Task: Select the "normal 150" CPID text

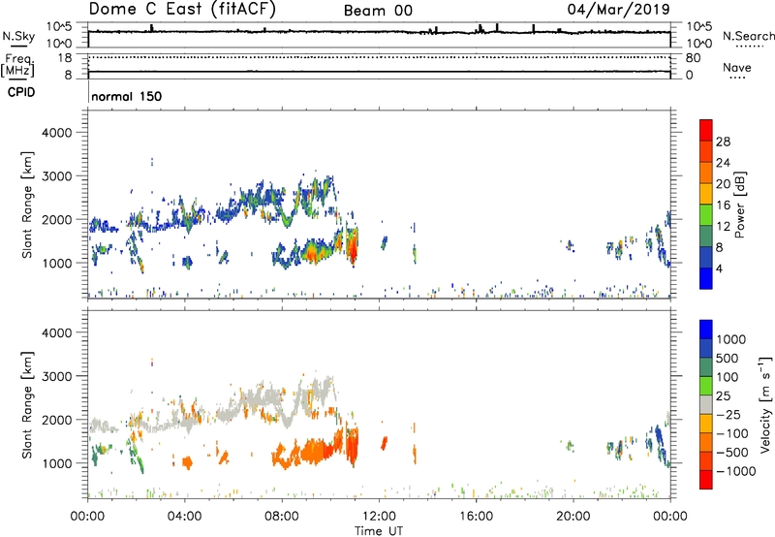Action: click(x=127, y=96)
